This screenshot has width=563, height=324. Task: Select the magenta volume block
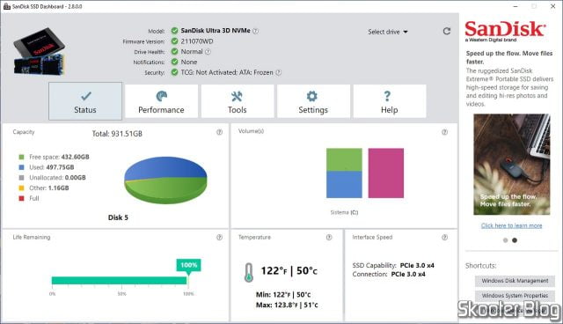click(x=386, y=173)
